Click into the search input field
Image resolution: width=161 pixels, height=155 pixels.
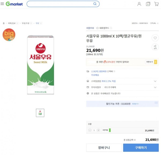click(60, 4)
